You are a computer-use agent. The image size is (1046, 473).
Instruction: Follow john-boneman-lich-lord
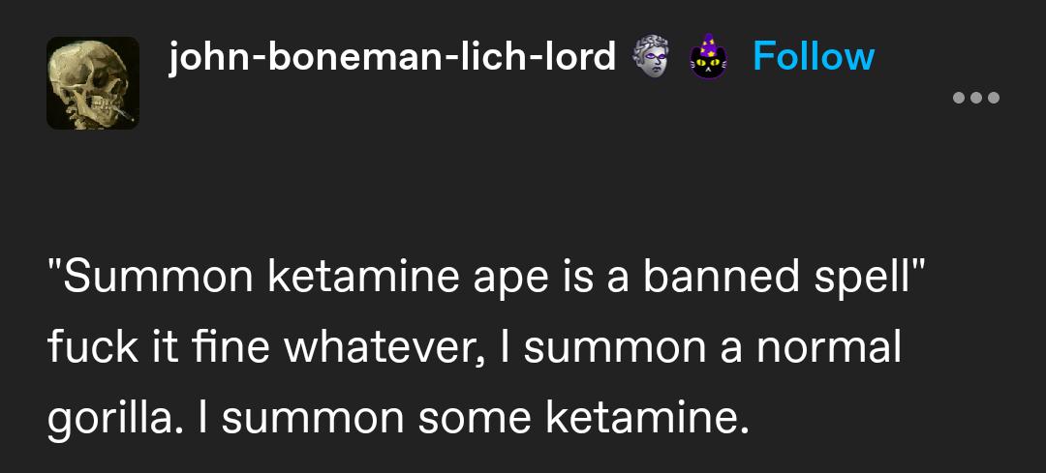tap(813, 56)
